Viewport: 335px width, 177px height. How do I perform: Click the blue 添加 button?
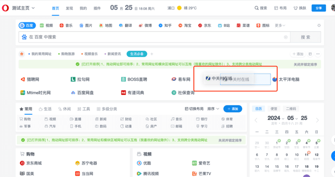[x=232, y=109]
